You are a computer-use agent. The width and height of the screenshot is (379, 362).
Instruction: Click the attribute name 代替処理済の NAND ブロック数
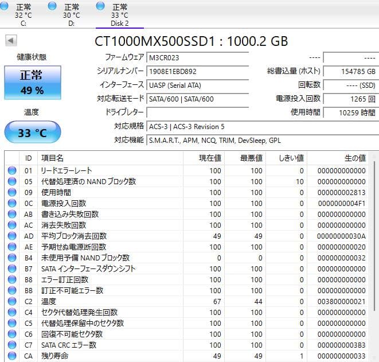click(88, 181)
